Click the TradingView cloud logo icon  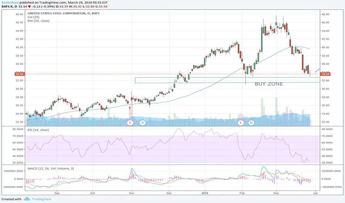27,199
